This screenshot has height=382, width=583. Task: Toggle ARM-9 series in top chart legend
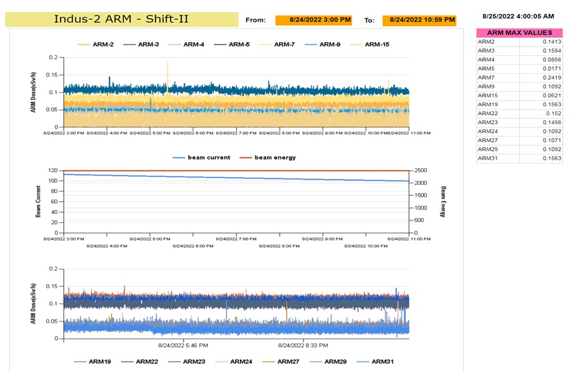click(x=323, y=44)
